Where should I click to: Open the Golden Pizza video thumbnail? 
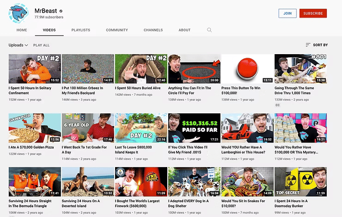35,128
